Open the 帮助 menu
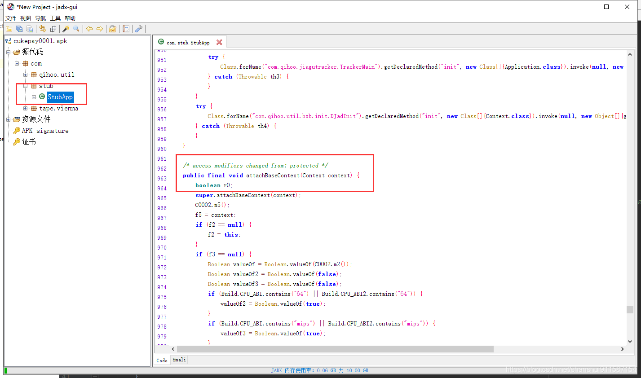The height and width of the screenshot is (378, 641). click(x=70, y=18)
